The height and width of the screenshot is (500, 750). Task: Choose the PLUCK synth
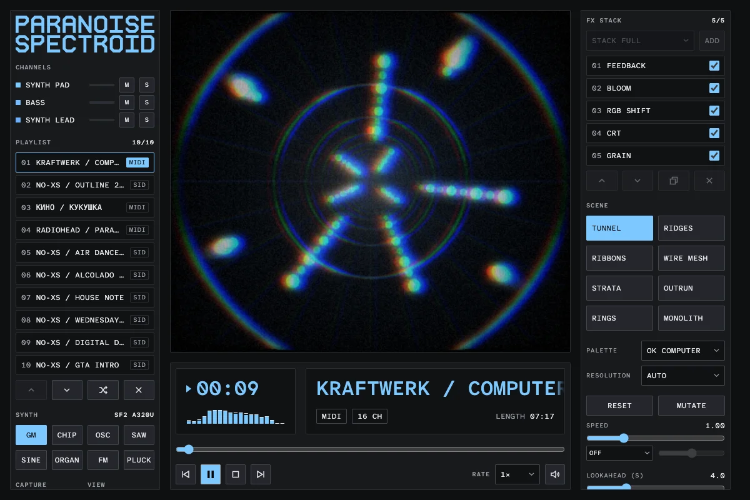[139, 460]
